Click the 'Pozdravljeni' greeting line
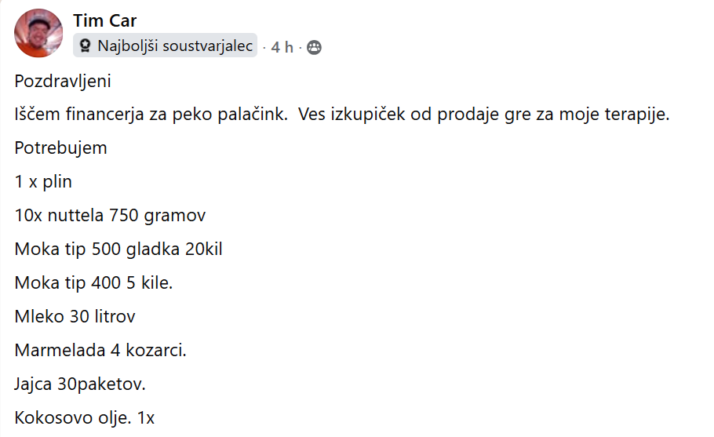This screenshot has height=437, width=714. click(x=63, y=81)
